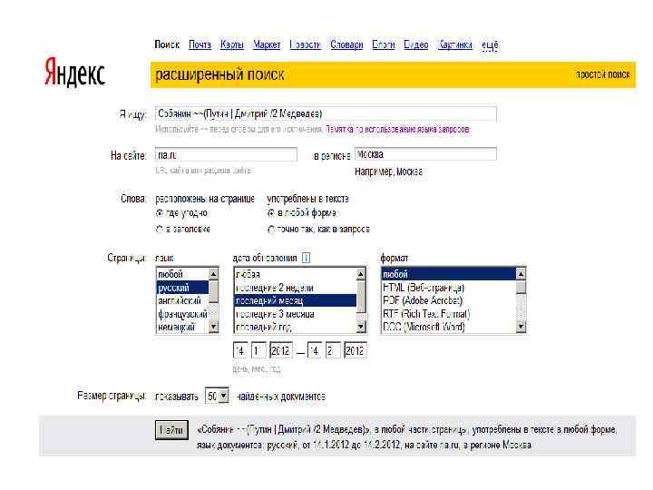Click the Яндекс logo
The width and height of the screenshot is (653, 490).
(x=75, y=73)
